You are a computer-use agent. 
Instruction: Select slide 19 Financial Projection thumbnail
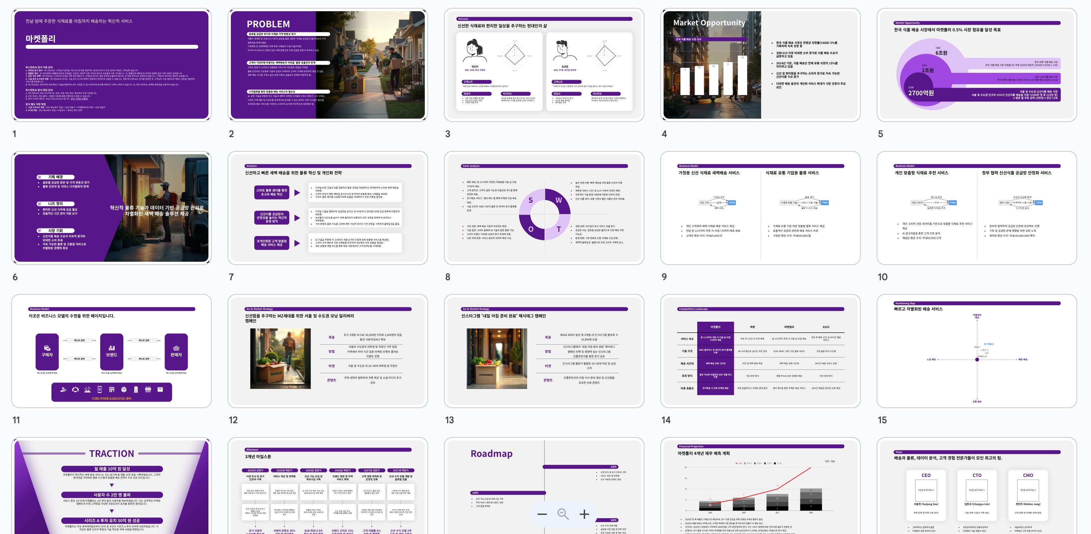761,486
